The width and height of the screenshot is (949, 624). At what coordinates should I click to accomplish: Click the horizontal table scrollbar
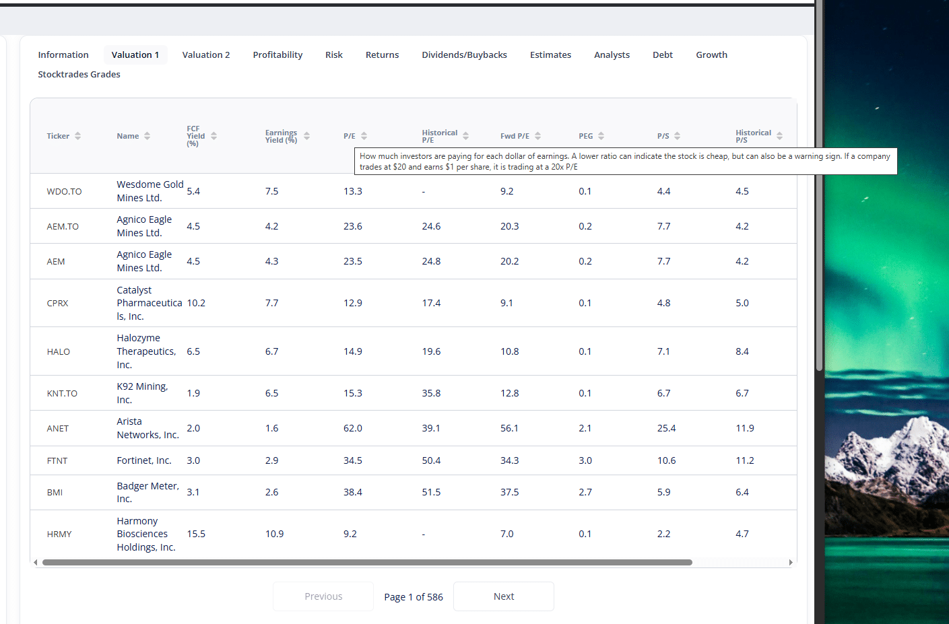(x=367, y=562)
